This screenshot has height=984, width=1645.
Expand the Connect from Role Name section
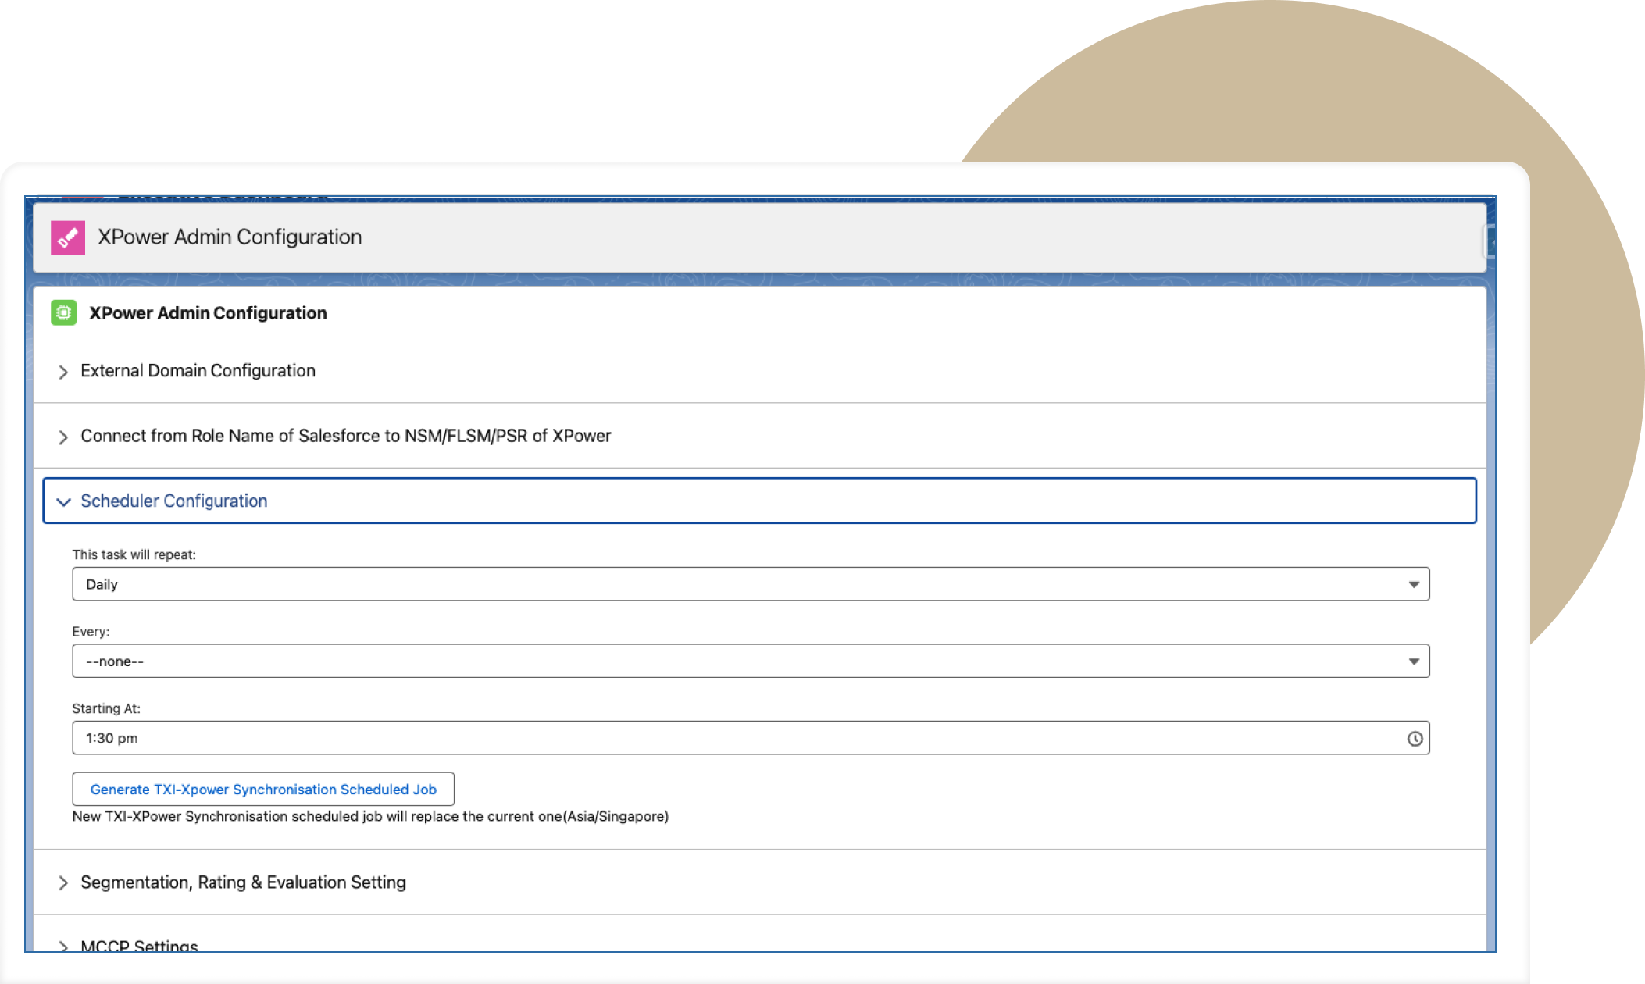pyautogui.click(x=345, y=436)
